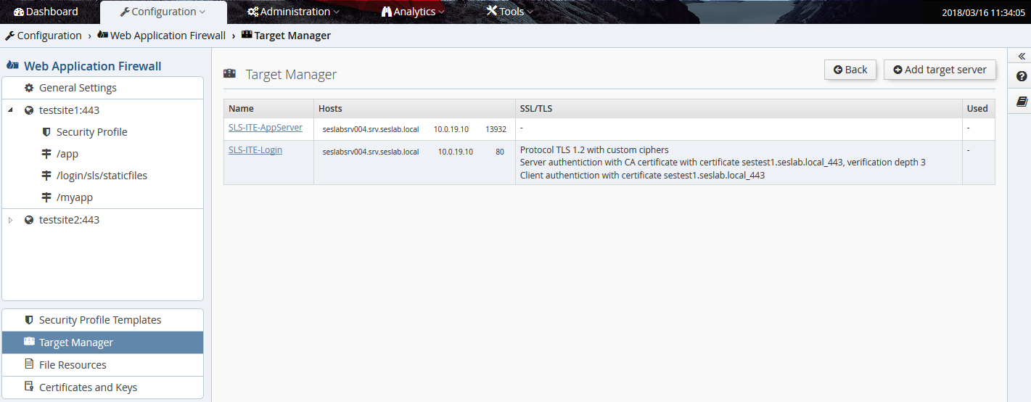Image resolution: width=1031 pixels, height=402 pixels.
Task: Click the Configuration breadcrumb link
Action: pyautogui.click(x=49, y=36)
